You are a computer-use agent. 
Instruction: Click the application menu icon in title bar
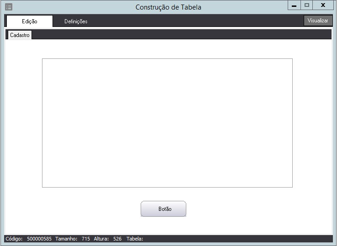click(x=9, y=7)
